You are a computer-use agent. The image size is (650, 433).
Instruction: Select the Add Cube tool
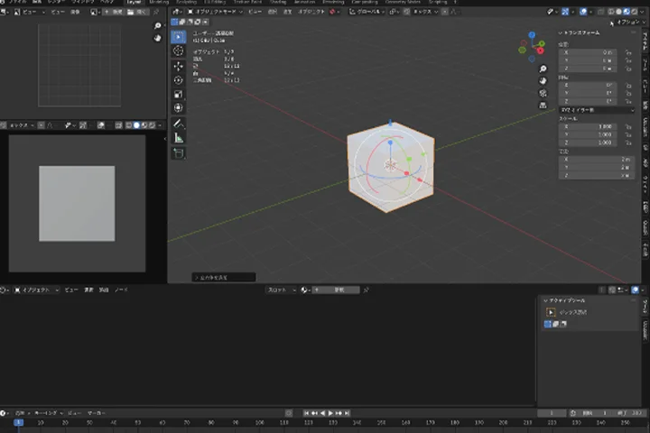click(x=178, y=153)
